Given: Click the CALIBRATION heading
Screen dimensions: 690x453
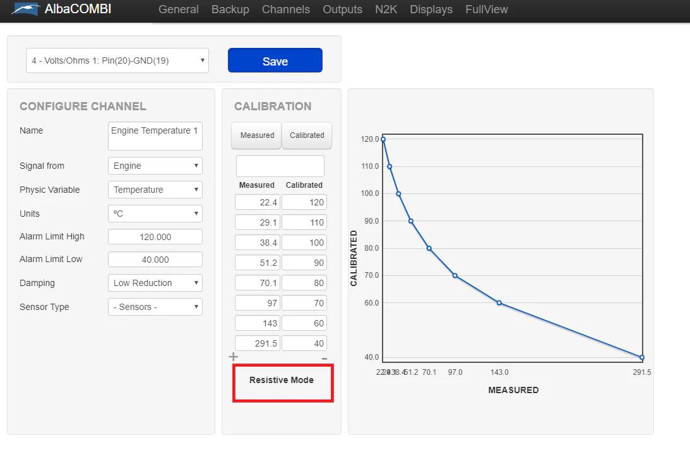Looking at the screenshot, I should click(273, 106).
